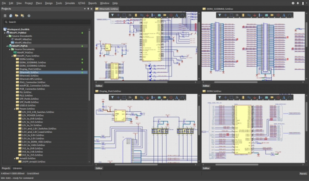This screenshot has height=181, width=309.
Task: Click the selection rectangle tool in DDR4_SODIMM1 window
Action: 231,15
